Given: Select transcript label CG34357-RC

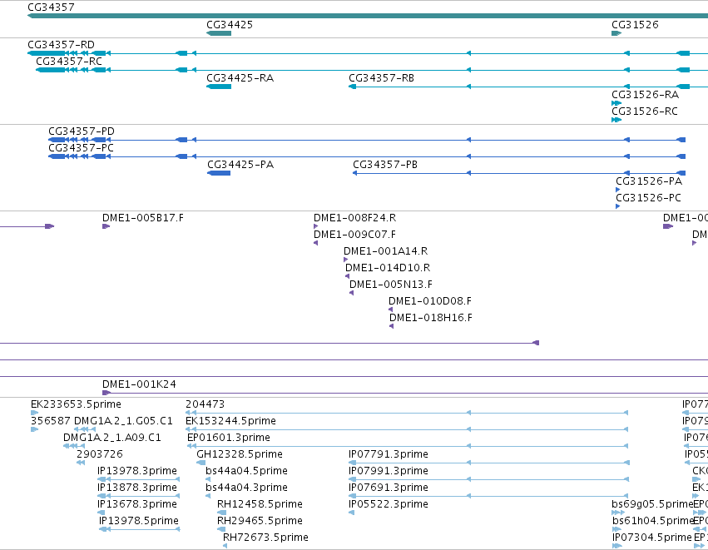Looking at the screenshot, I should pyautogui.click(x=69, y=62).
